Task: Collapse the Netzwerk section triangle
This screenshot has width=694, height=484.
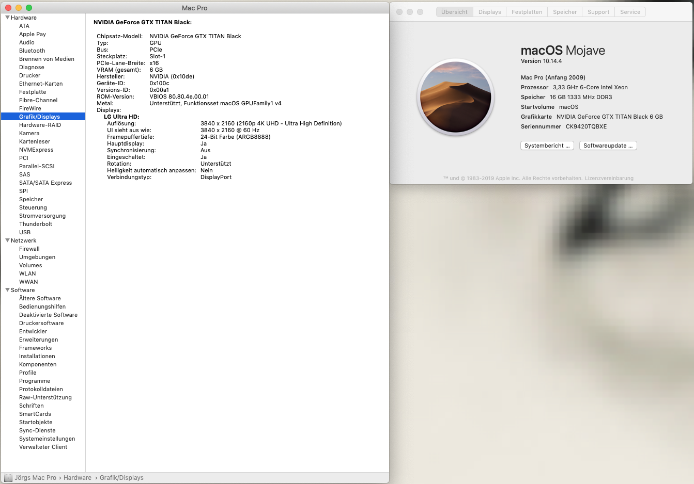Action: 7,240
